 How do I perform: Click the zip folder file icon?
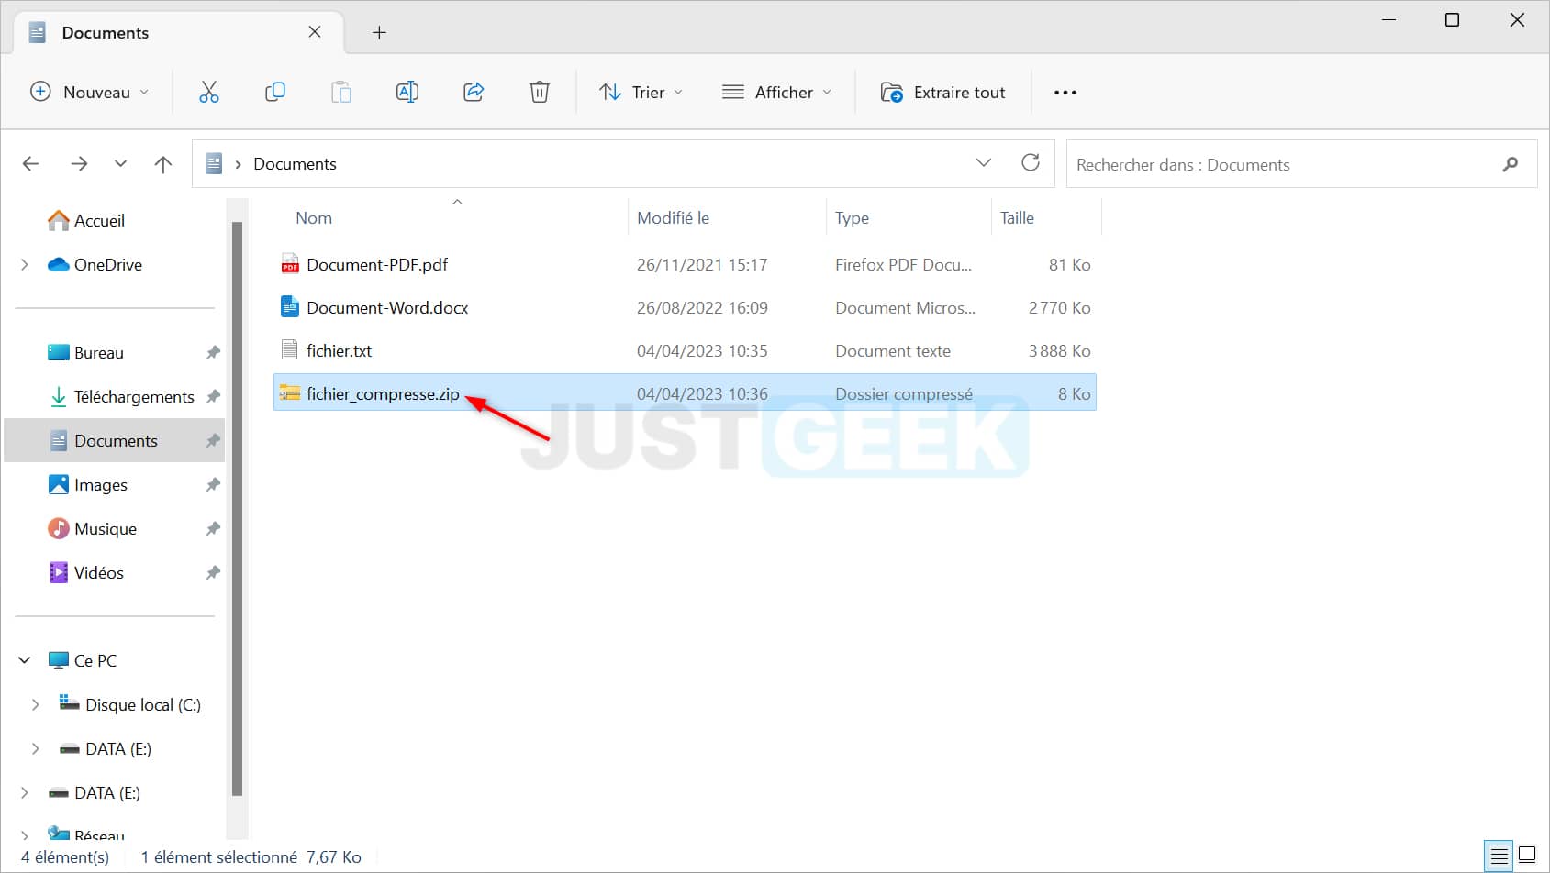click(290, 393)
